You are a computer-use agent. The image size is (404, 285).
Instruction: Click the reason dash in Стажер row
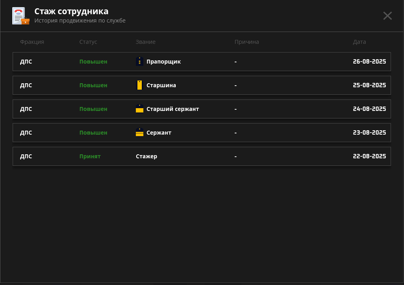click(235, 157)
